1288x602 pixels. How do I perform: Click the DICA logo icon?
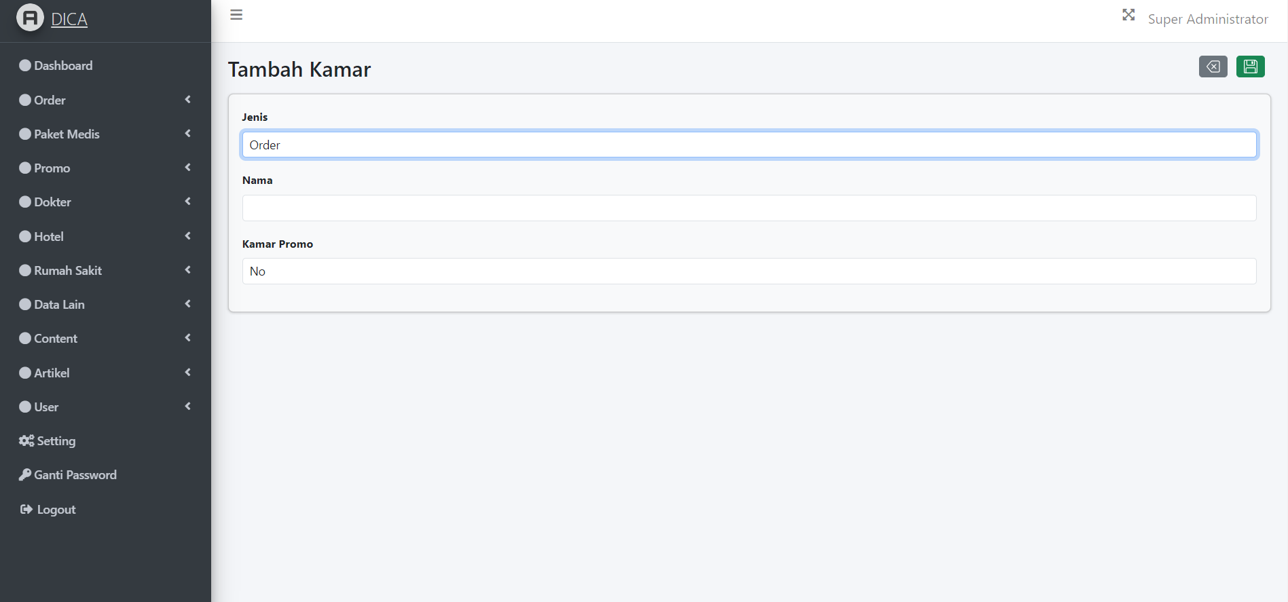coord(30,18)
